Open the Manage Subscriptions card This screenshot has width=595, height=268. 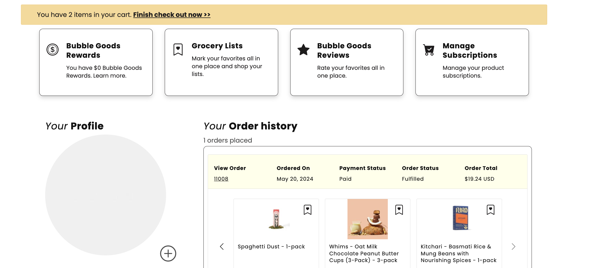(472, 62)
